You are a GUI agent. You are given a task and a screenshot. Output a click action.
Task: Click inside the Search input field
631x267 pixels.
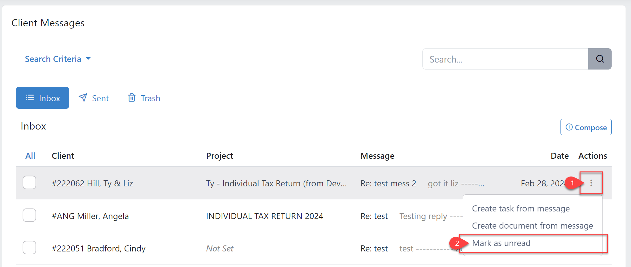pos(505,59)
